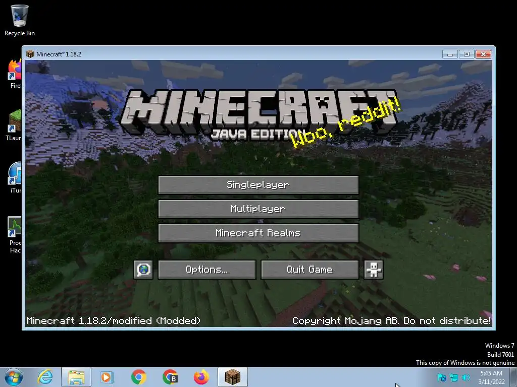The height and width of the screenshot is (387, 517).
Task: Launch Firefox from taskbar
Action: [201, 377]
